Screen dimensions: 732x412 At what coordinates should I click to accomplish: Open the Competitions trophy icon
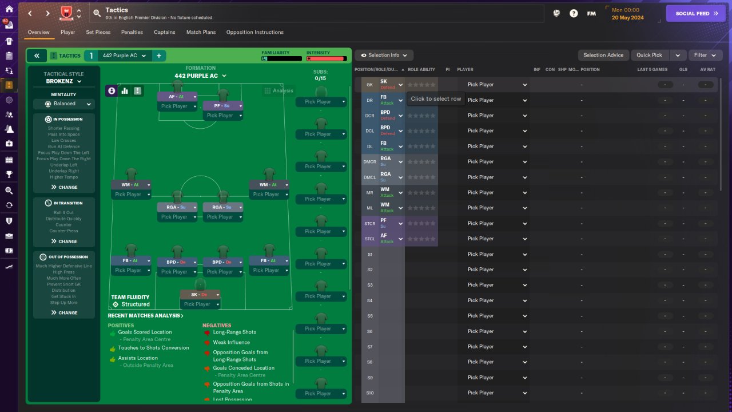coord(9,174)
